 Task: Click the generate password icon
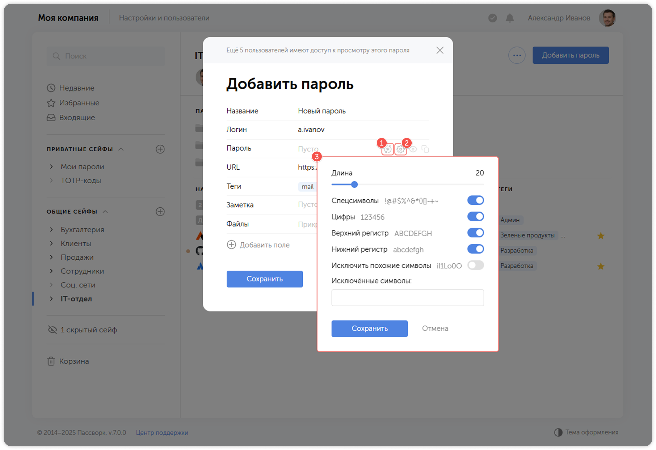click(x=388, y=149)
